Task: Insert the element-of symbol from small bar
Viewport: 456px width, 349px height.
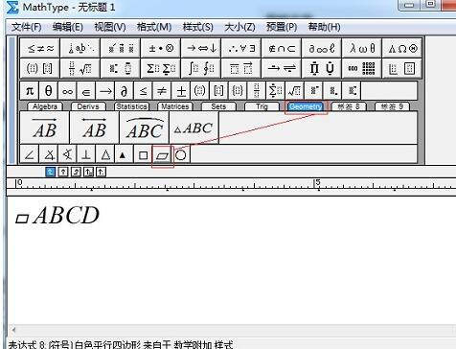Action: pyautogui.click(x=86, y=91)
